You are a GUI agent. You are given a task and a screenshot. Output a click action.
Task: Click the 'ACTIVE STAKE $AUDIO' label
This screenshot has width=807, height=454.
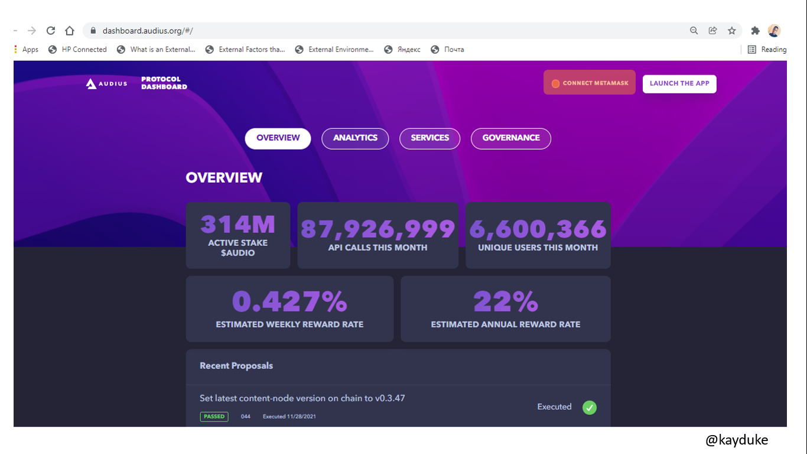(x=238, y=248)
